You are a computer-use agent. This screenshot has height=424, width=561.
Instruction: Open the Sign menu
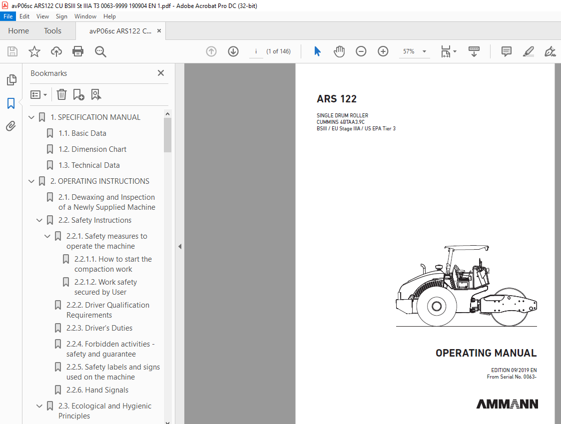click(61, 16)
